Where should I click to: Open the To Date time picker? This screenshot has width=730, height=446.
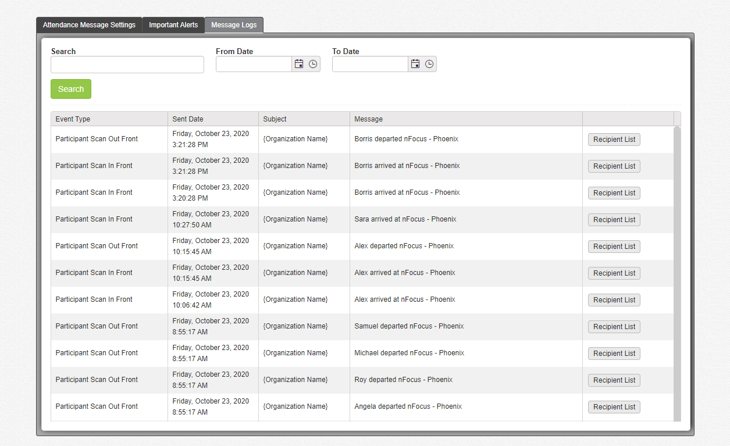pos(429,64)
